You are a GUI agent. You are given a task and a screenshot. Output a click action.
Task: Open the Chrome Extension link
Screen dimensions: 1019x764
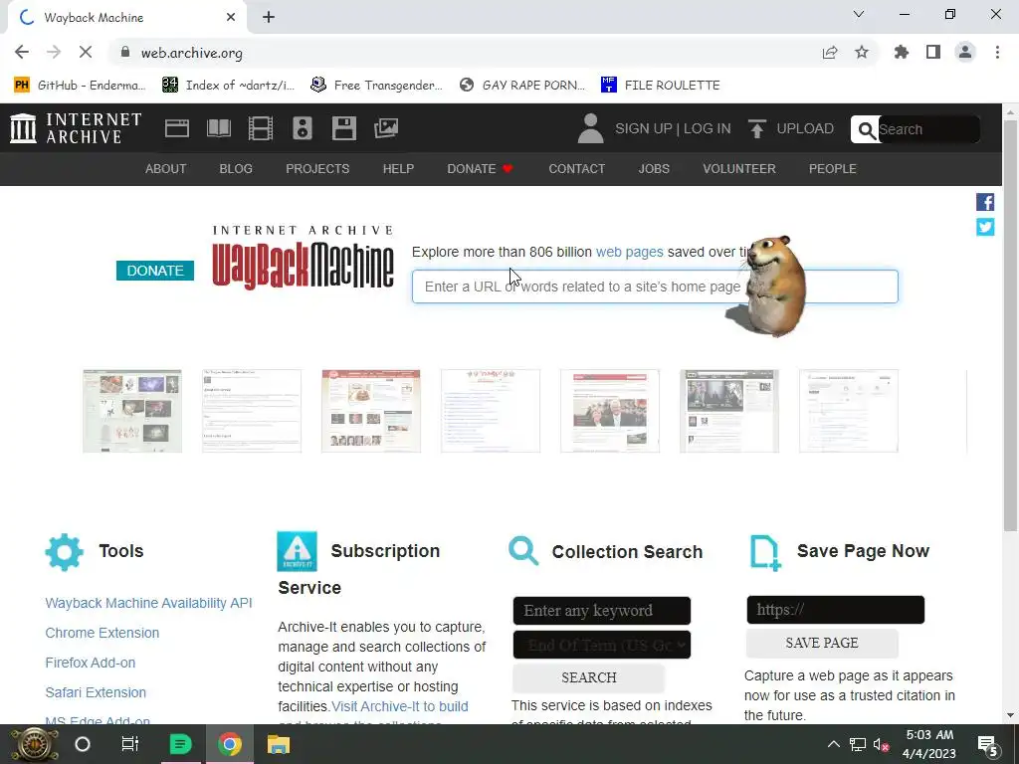point(102,633)
